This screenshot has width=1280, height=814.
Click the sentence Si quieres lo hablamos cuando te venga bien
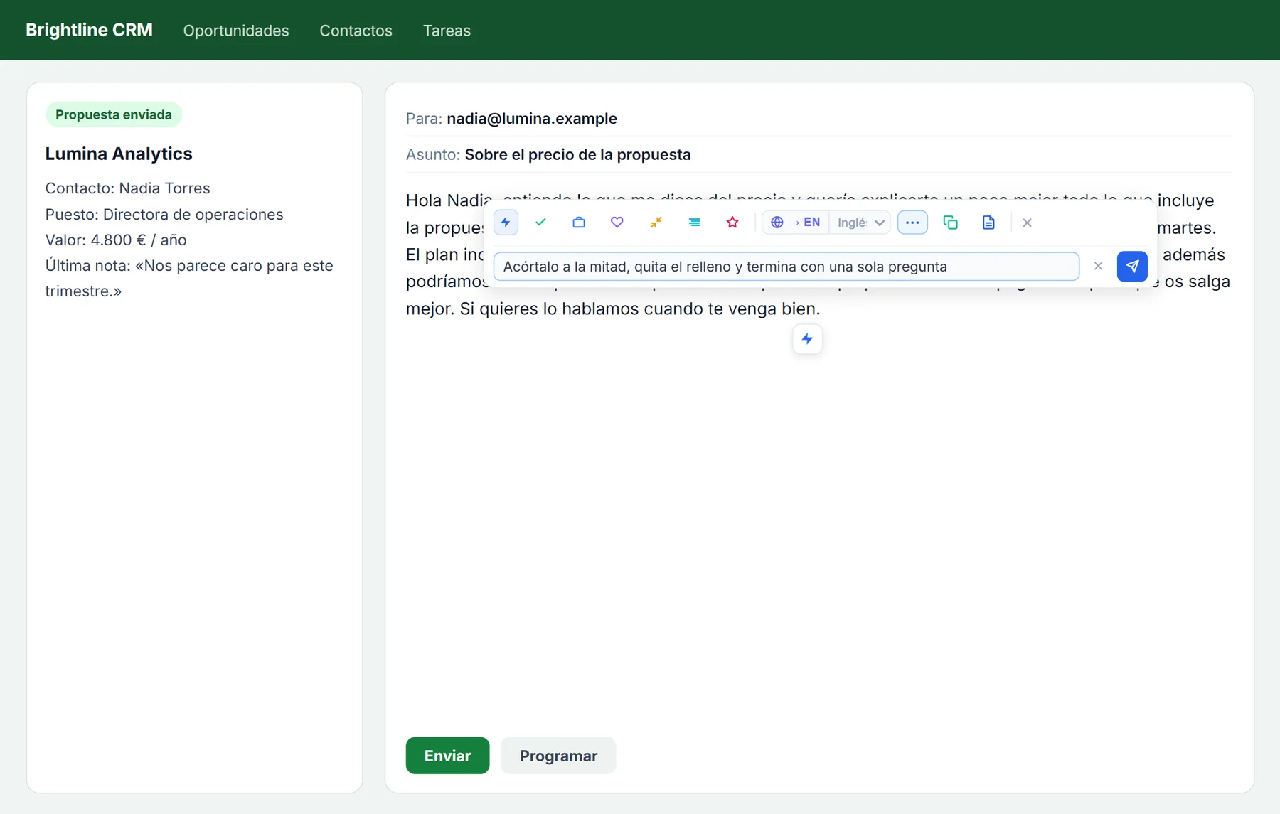[x=640, y=309]
